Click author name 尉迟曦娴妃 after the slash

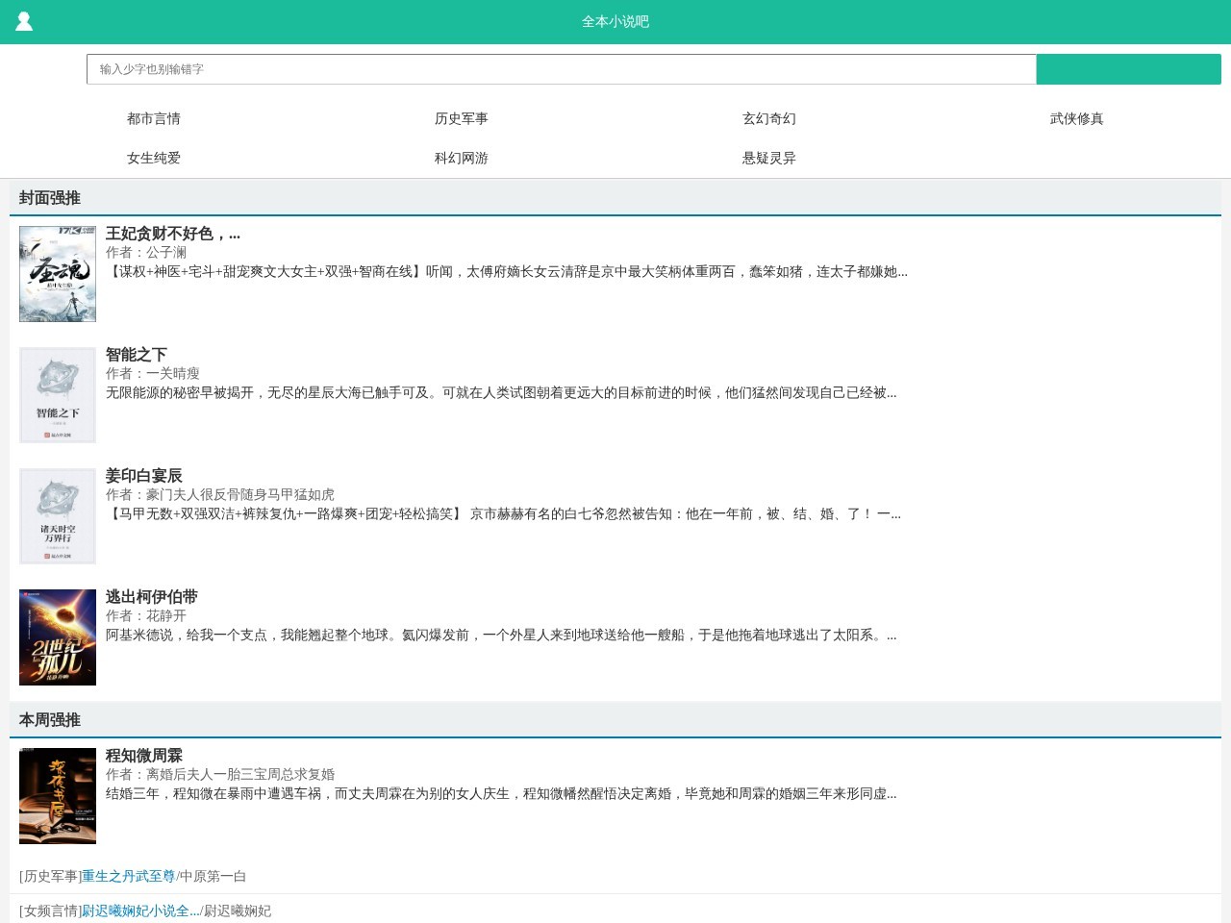(x=238, y=911)
